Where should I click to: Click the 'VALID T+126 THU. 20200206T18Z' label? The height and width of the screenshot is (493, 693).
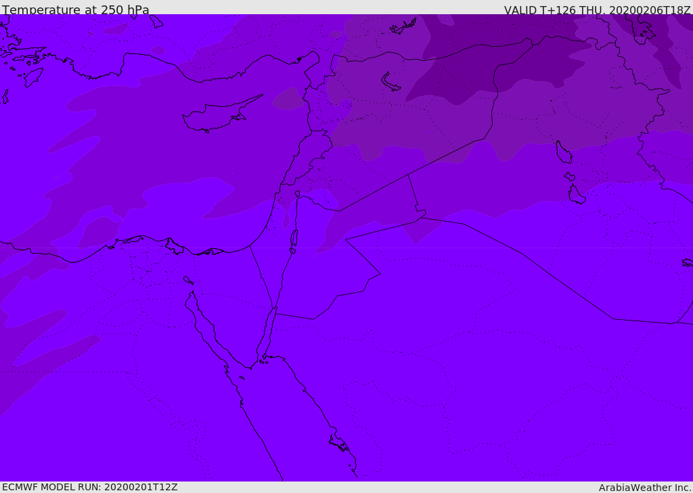(x=597, y=10)
